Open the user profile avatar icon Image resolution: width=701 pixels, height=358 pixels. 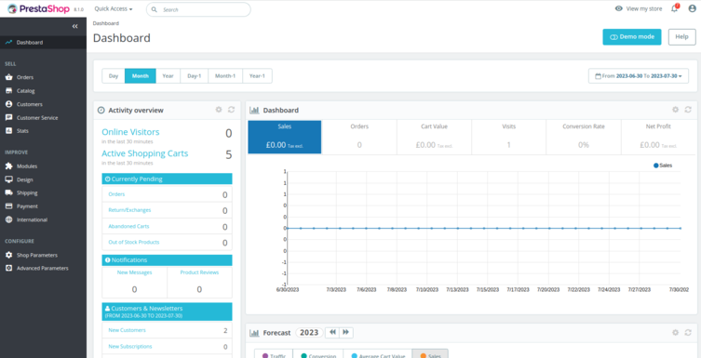click(x=692, y=8)
